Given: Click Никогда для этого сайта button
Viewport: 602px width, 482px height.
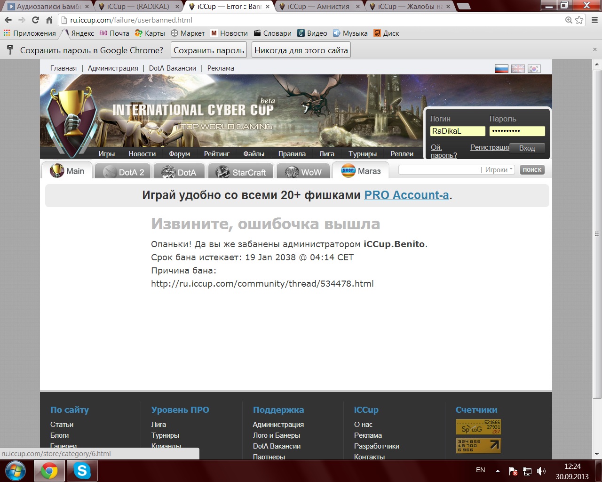Looking at the screenshot, I should click(x=301, y=50).
